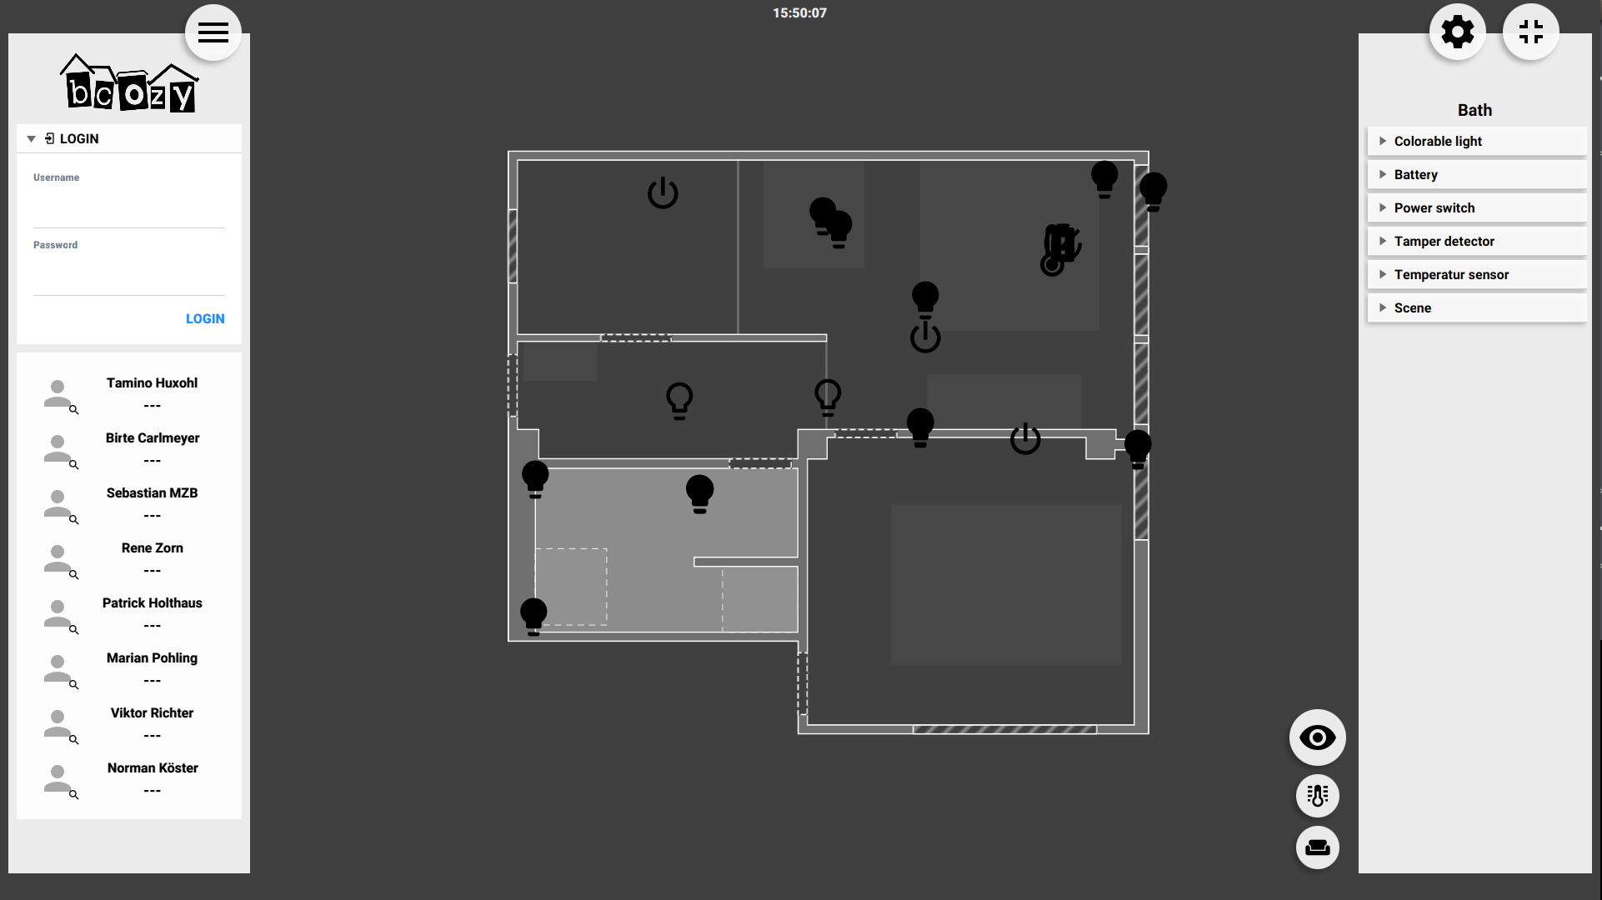
Task: Toggle the power button upper-right room
Action: point(924,336)
